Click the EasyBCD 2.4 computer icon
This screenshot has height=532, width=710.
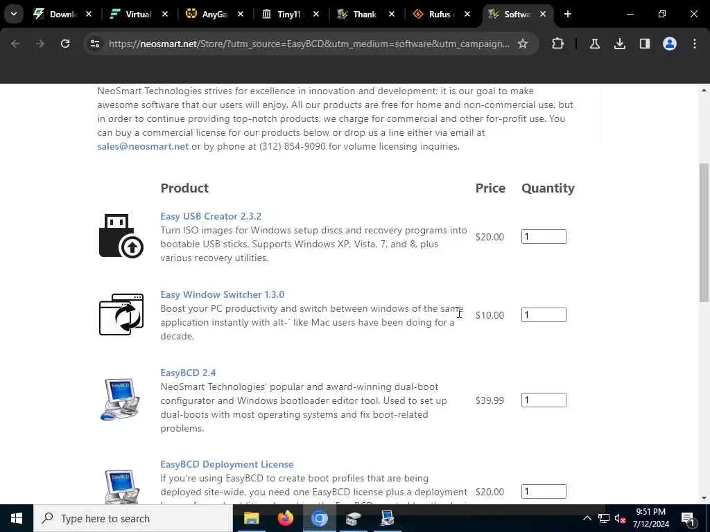tap(120, 400)
